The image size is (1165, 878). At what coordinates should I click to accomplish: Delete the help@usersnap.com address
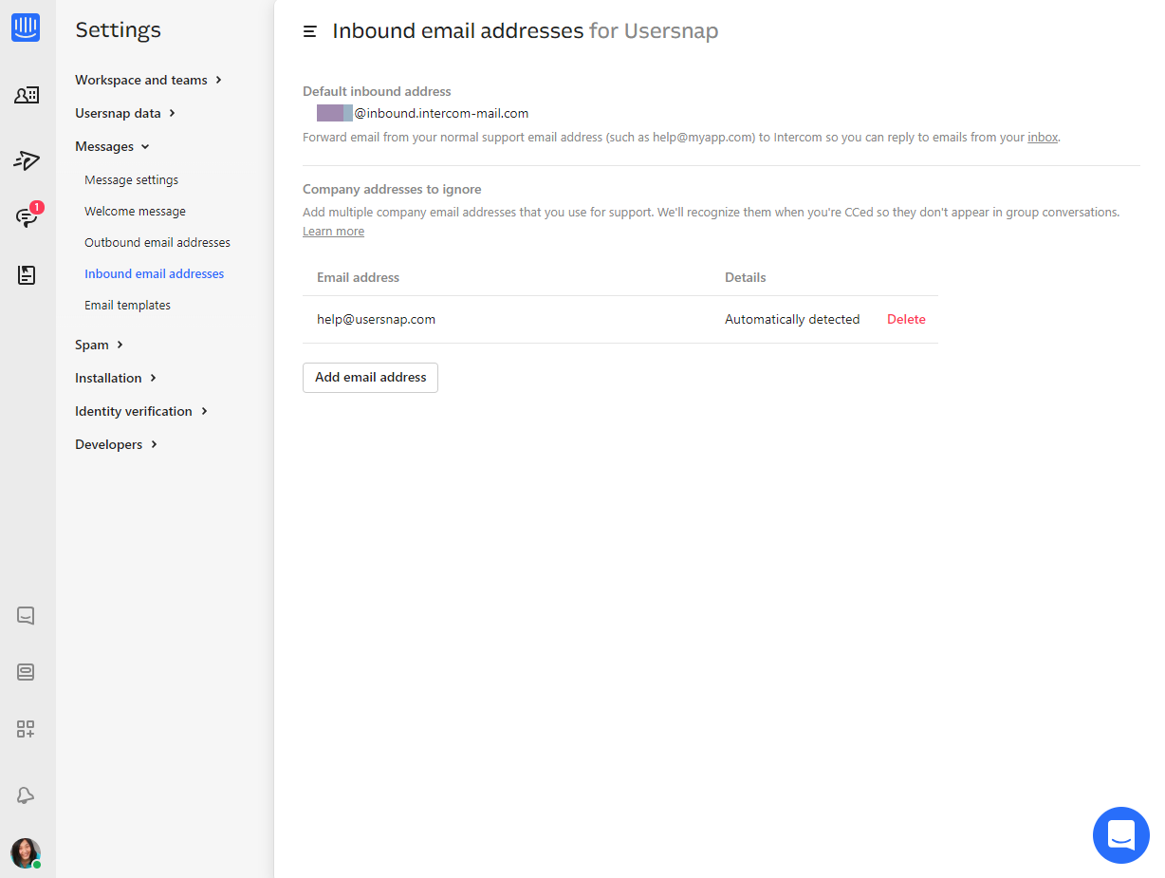pyautogui.click(x=906, y=319)
